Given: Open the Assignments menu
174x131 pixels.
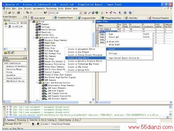Looking at the screenshot, I should pos(39,9).
